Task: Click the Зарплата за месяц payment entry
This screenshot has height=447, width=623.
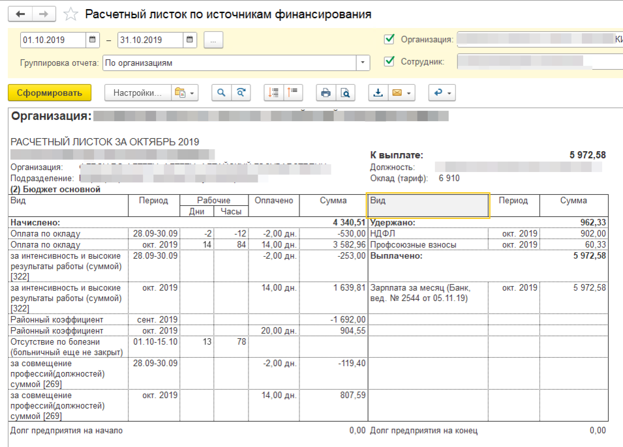Action: pos(420,293)
